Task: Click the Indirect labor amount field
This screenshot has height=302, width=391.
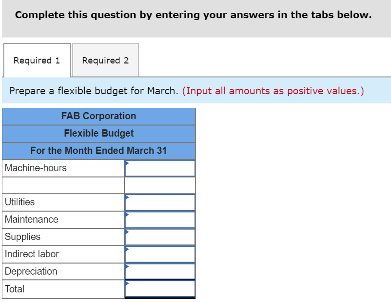Action: pos(161,254)
